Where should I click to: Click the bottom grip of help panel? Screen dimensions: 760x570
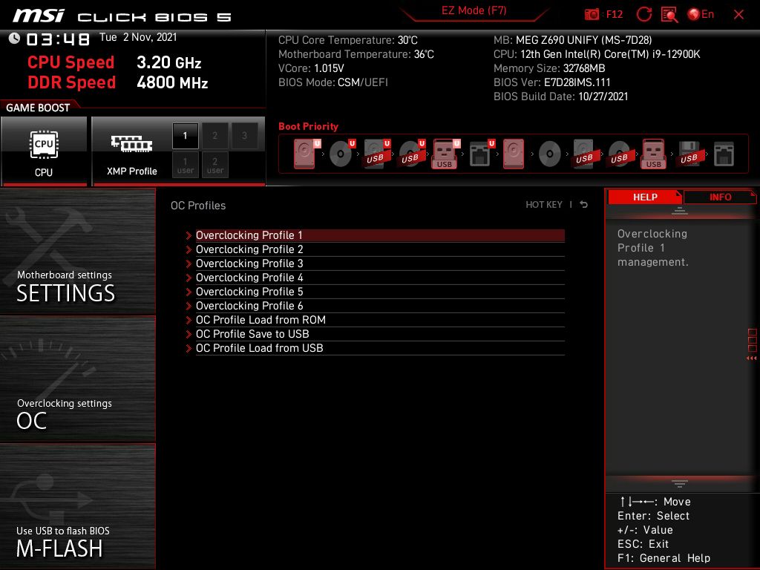click(x=680, y=484)
